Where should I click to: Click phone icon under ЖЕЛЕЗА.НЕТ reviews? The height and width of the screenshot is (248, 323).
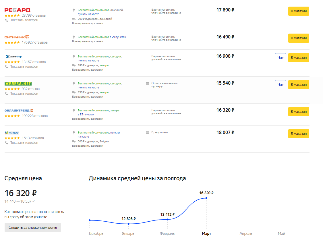(7, 94)
